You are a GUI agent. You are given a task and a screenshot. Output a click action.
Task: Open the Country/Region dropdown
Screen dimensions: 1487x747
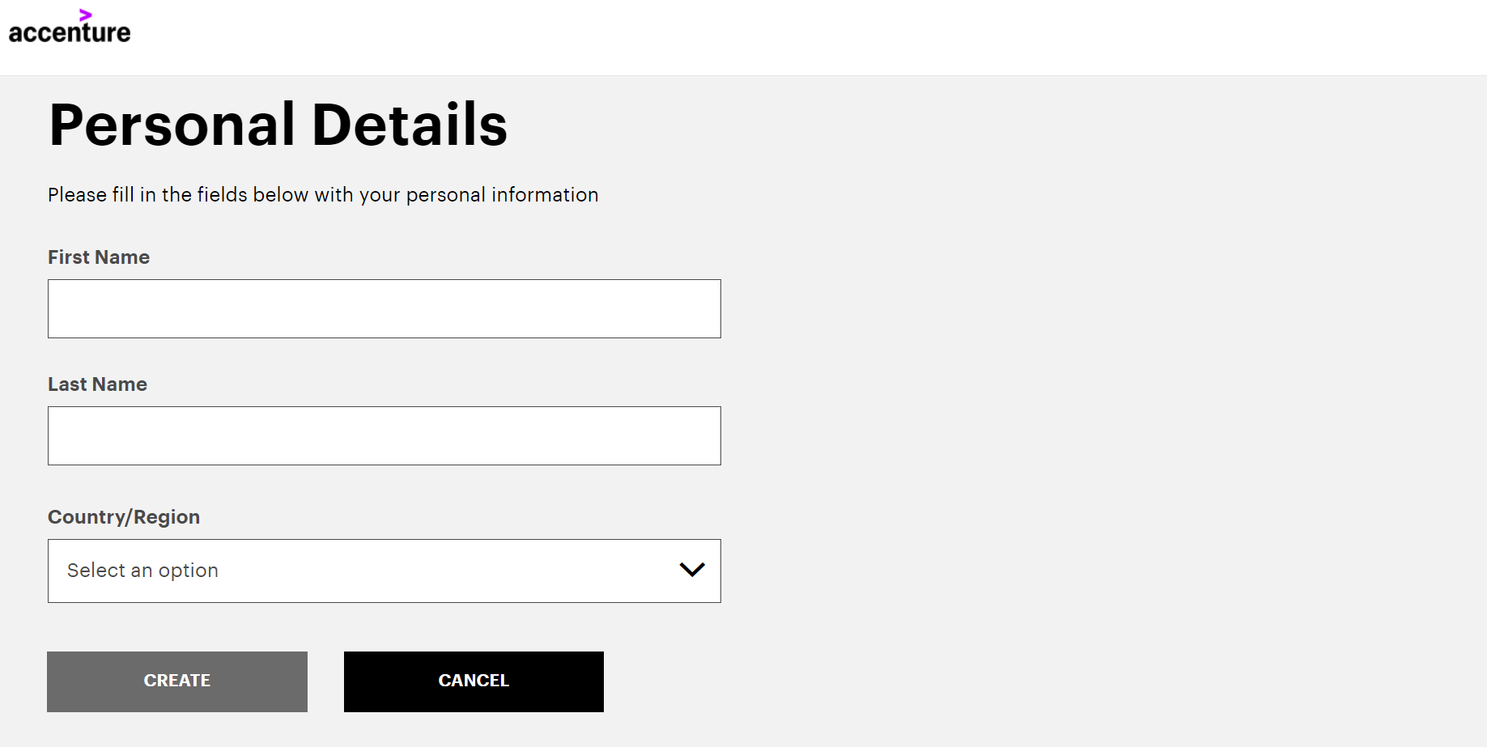[384, 571]
